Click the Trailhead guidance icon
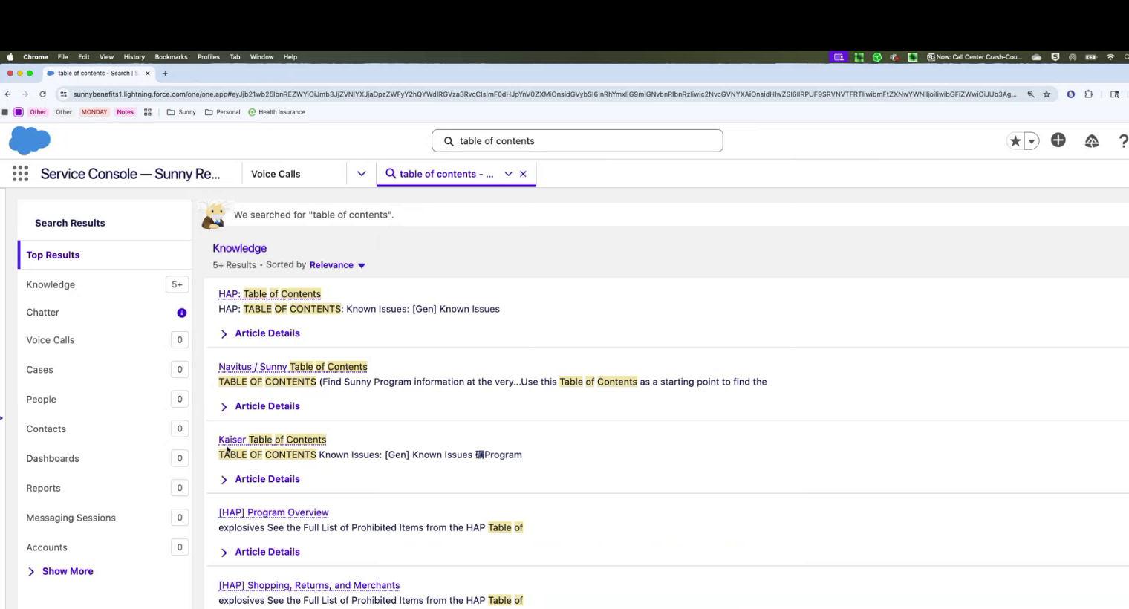The height and width of the screenshot is (609, 1129). tap(1091, 141)
